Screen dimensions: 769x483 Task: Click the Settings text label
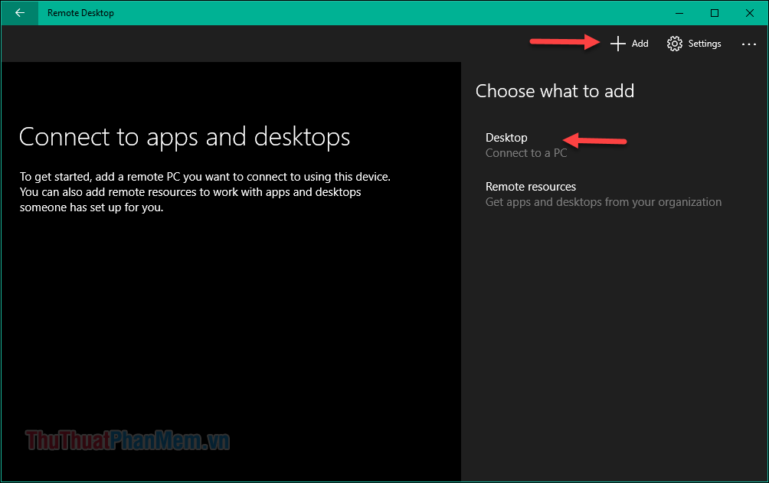tap(705, 44)
